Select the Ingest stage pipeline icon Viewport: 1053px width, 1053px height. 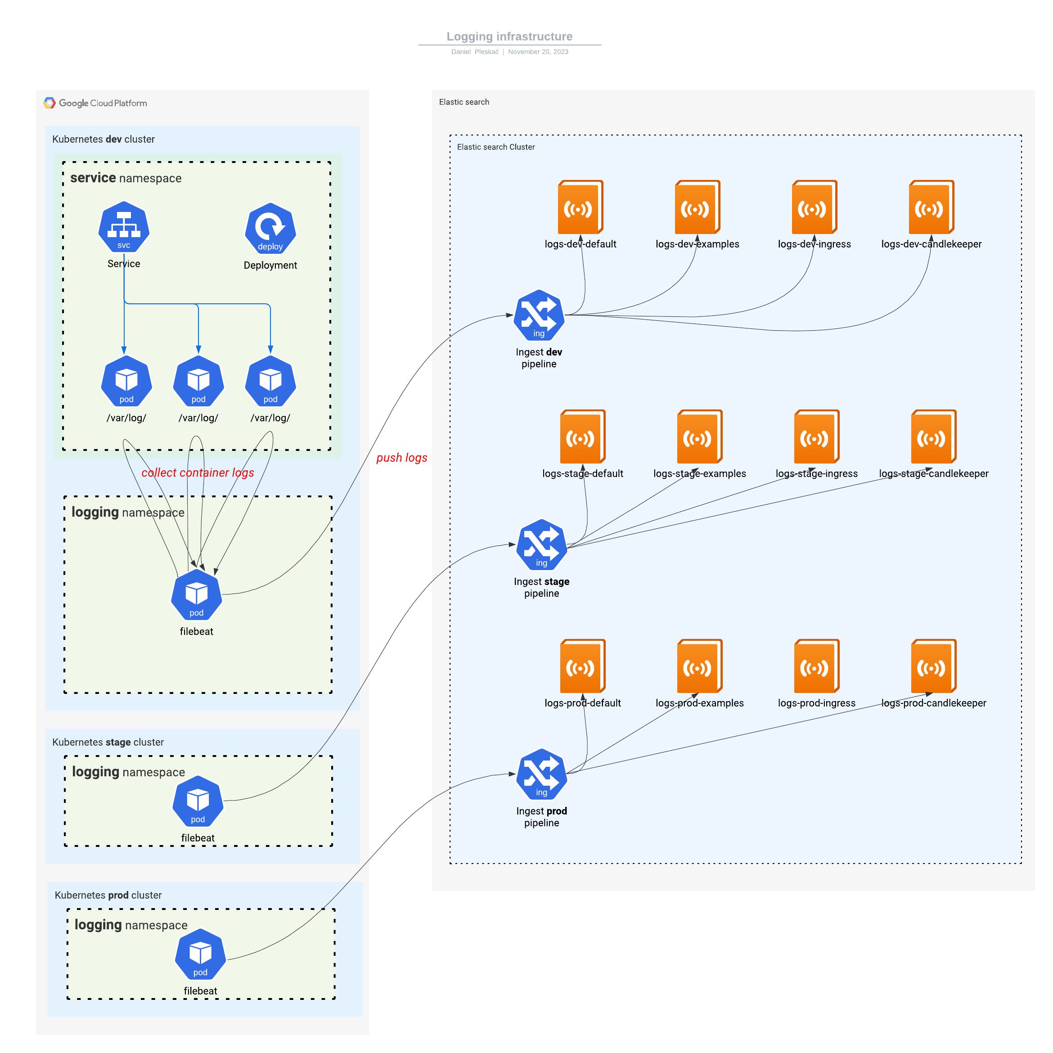[x=541, y=544]
